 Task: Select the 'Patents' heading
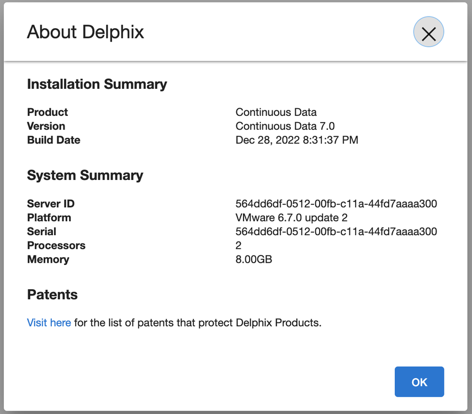52,294
